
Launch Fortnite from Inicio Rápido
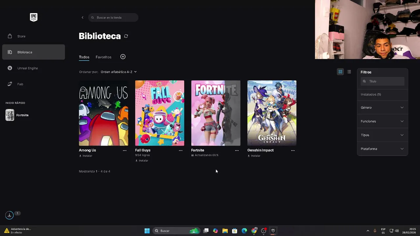(22, 115)
